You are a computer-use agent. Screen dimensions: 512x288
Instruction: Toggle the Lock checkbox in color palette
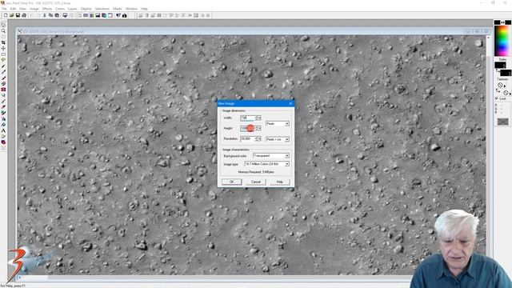[496, 98]
